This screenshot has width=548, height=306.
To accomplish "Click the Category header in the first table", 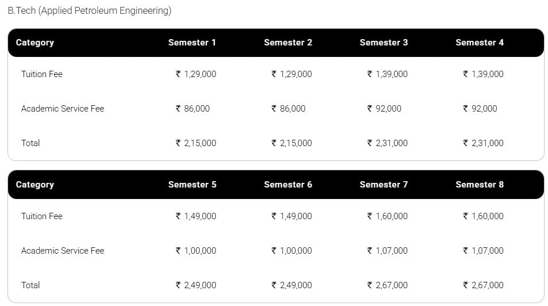I will click(35, 43).
